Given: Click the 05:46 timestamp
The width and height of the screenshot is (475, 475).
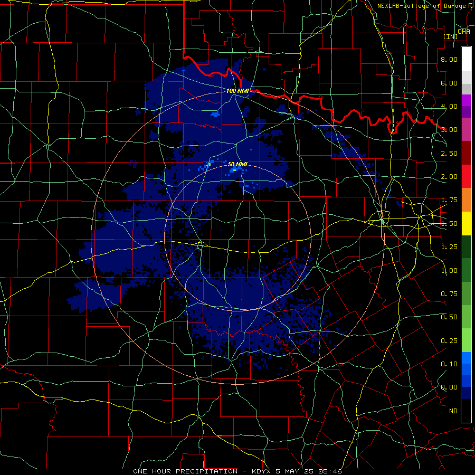Looking at the screenshot, I should [330, 471].
